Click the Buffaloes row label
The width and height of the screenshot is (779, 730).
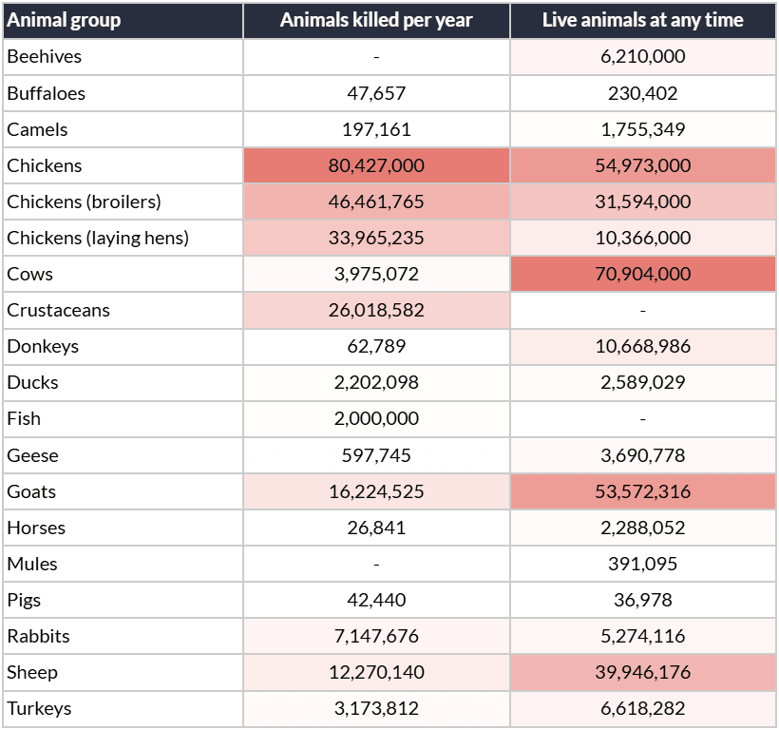tap(47, 93)
